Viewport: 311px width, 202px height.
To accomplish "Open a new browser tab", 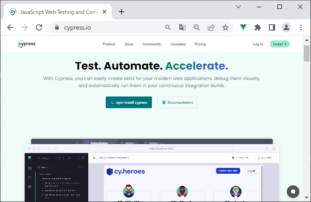I will click(121, 12).
